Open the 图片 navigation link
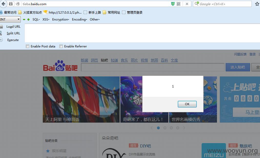260x158 pixels. (x=134, y=60)
